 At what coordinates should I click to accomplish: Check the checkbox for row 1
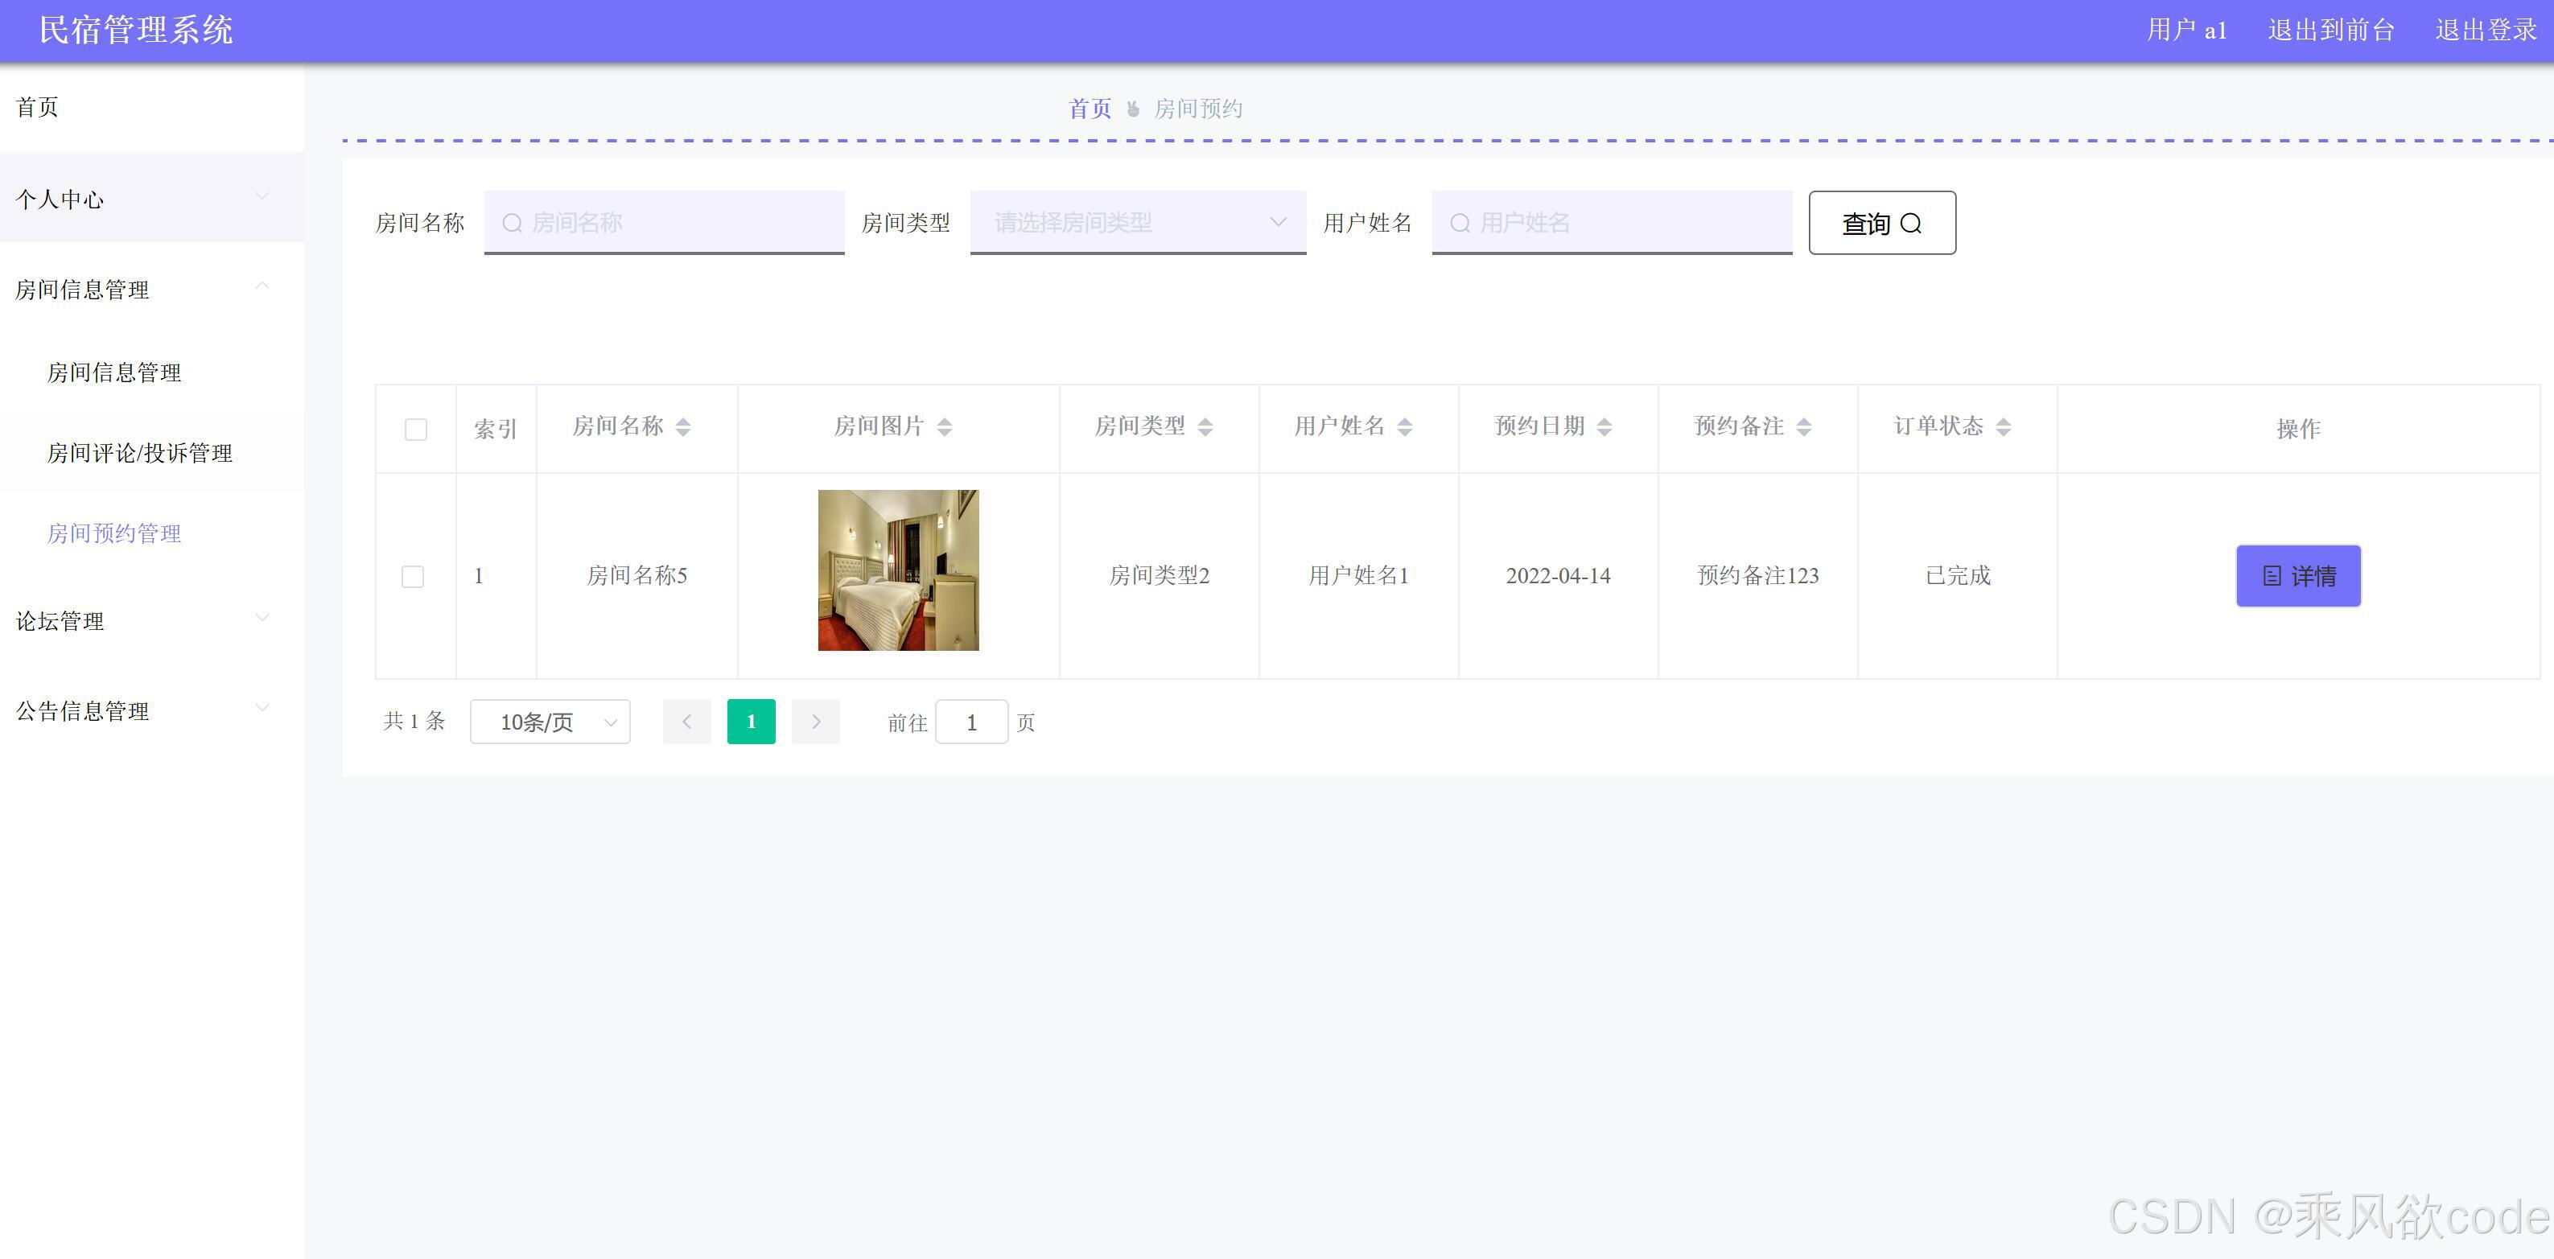[413, 577]
